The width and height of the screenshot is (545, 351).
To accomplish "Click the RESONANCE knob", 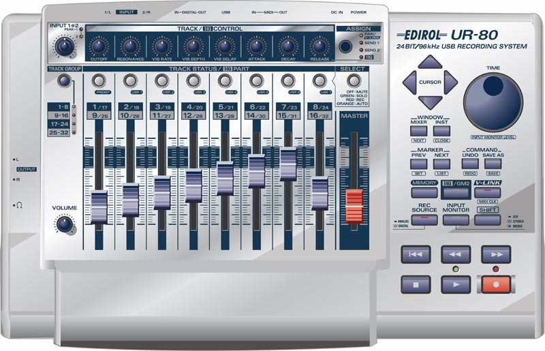I will (x=130, y=46).
